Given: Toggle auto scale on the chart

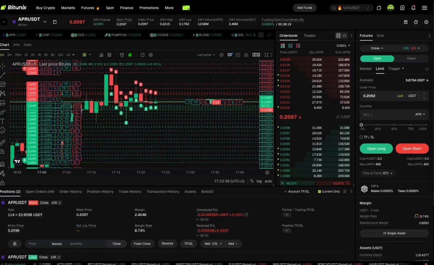Looking at the screenshot, I should (268, 181).
